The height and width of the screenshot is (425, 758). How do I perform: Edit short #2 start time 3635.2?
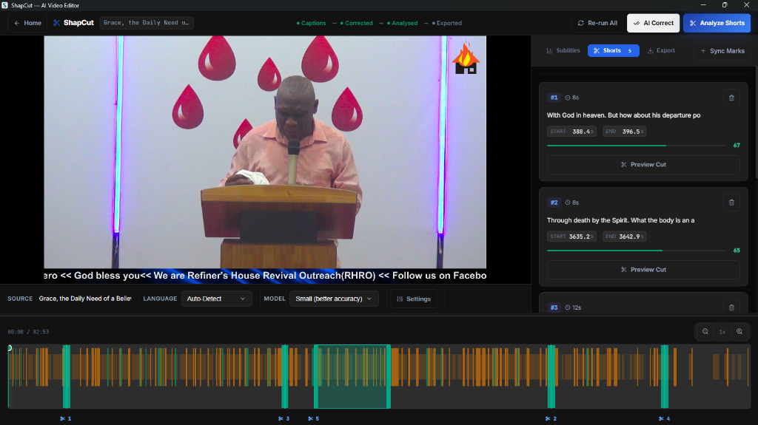coord(571,237)
